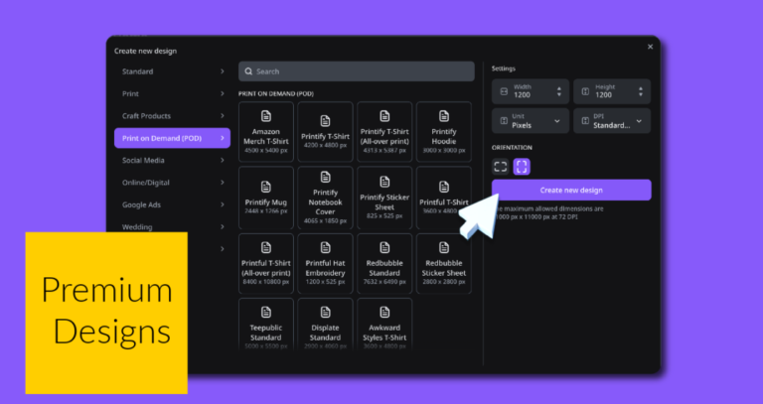Adjust the Width stepper arrows

coord(559,91)
